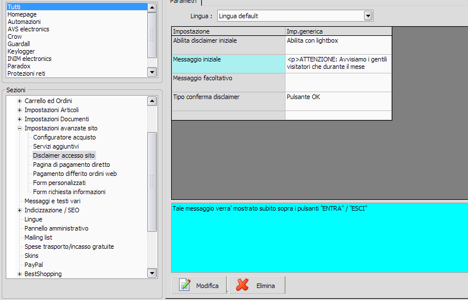
Task: Open Messaggi e testi vari section
Action: point(52,201)
